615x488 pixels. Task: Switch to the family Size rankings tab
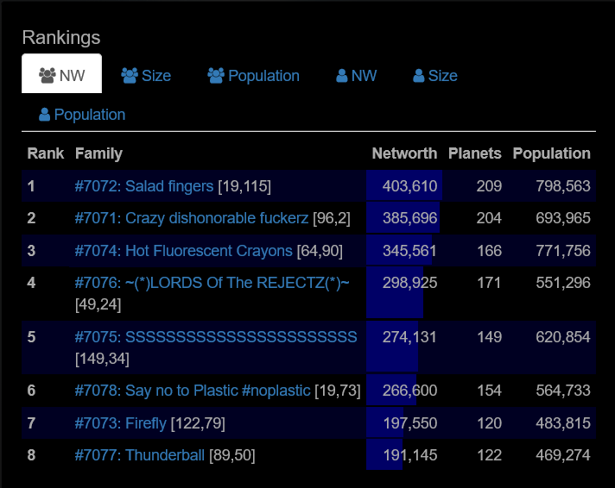155,76
